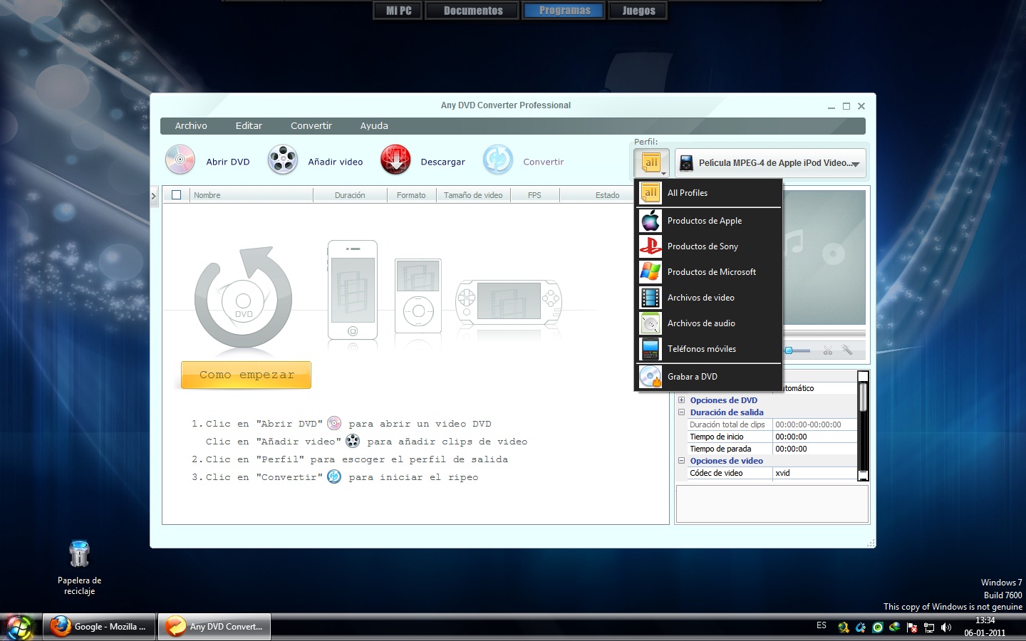Sort by Nombre column header
The height and width of the screenshot is (641, 1026).
pos(251,195)
